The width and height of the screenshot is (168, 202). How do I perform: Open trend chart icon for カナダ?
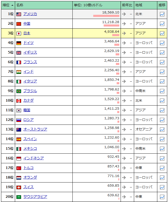tap(162, 101)
